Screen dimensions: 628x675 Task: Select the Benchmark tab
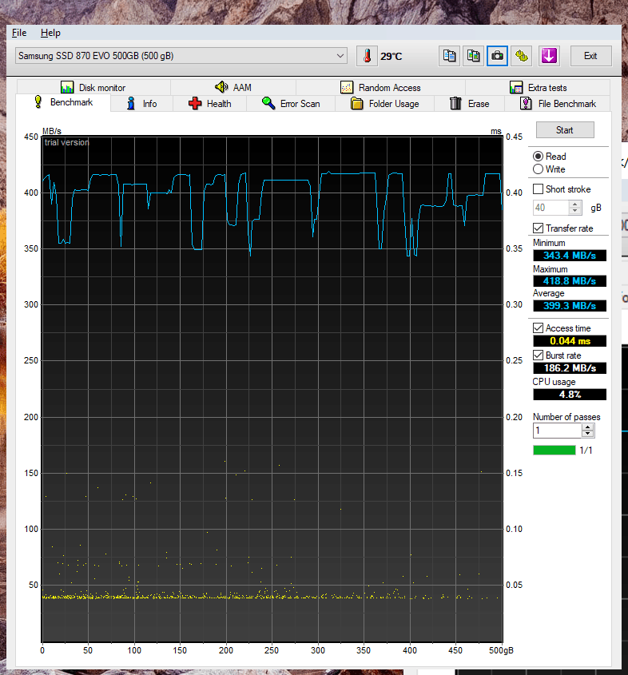pyautogui.click(x=63, y=102)
